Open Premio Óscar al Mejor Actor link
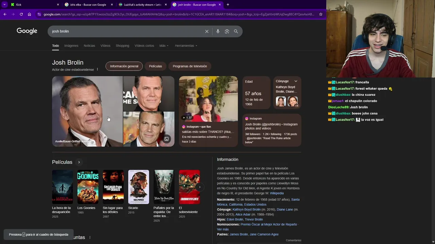This screenshot has width=435, height=244. click(x=269, y=224)
